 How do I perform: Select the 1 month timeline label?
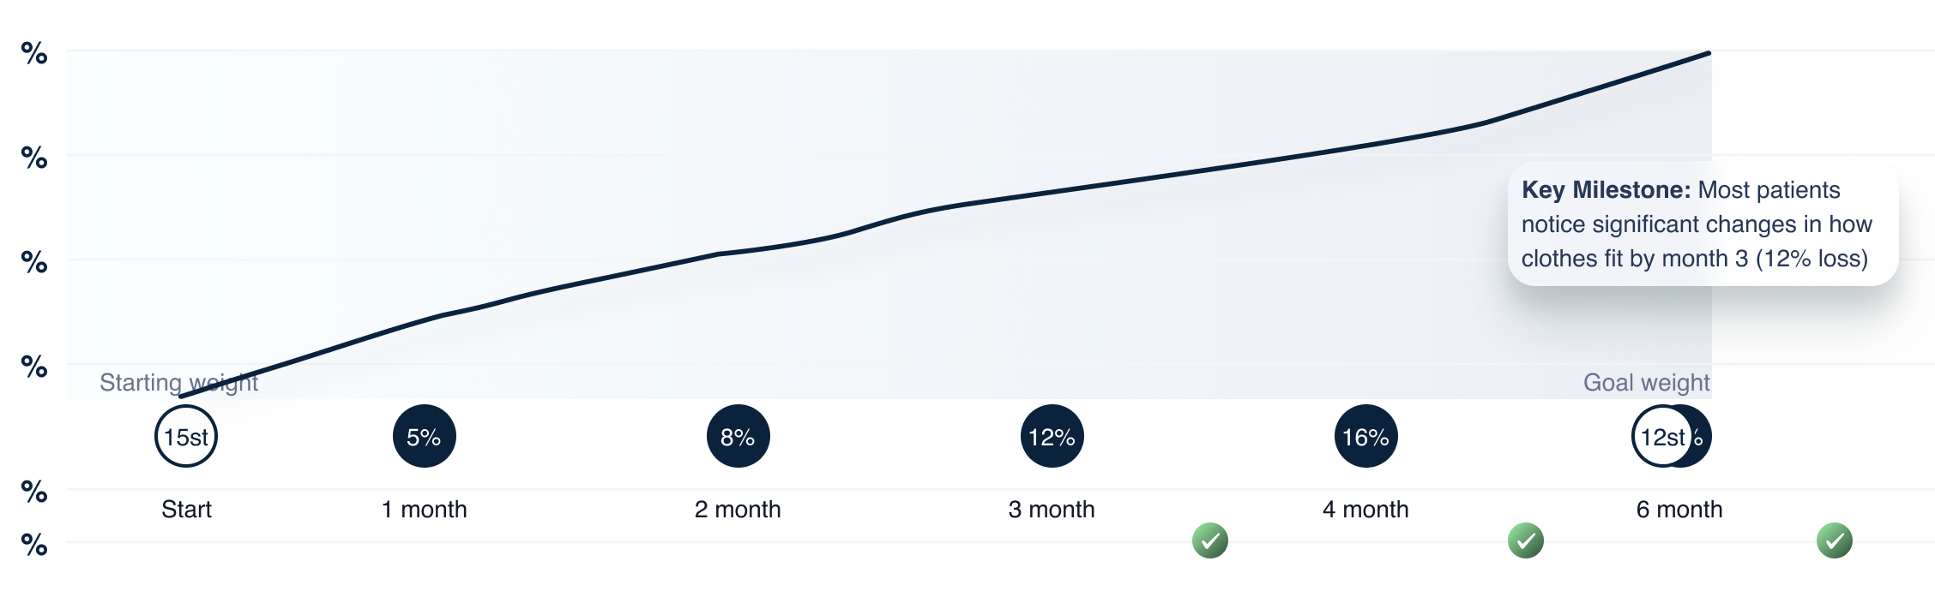tap(425, 510)
